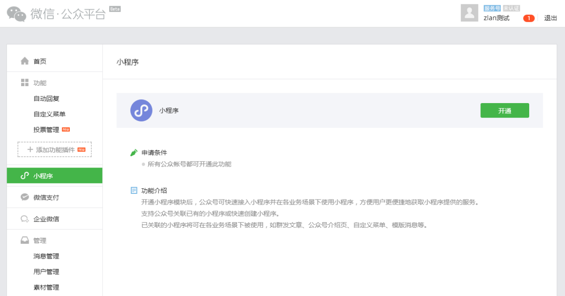Click the round purple mini program logo
The width and height of the screenshot is (565, 296).
141,111
